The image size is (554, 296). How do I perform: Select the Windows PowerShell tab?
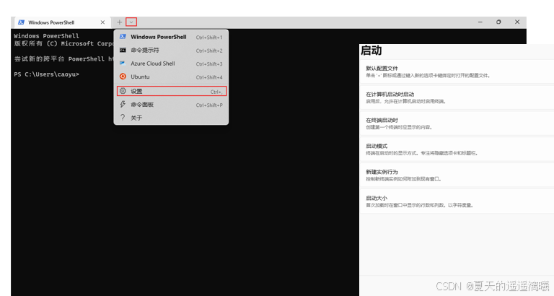point(62,22)
